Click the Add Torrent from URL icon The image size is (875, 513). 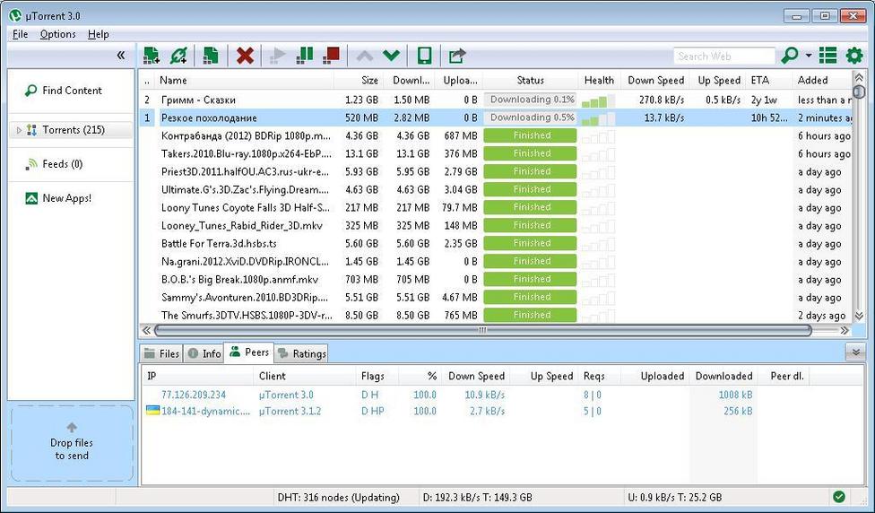[x=179, y=56]
